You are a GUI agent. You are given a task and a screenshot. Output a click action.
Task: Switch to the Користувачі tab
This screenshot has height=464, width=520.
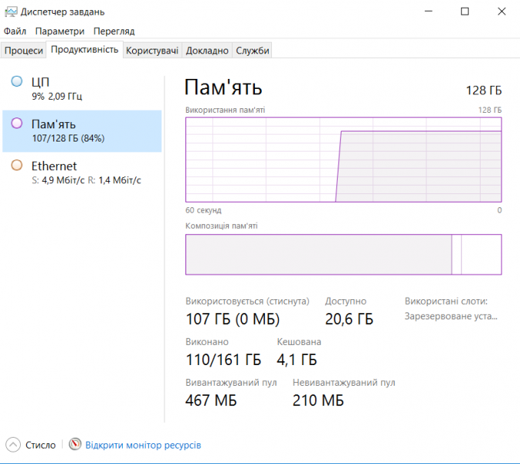tap(152, 50)
